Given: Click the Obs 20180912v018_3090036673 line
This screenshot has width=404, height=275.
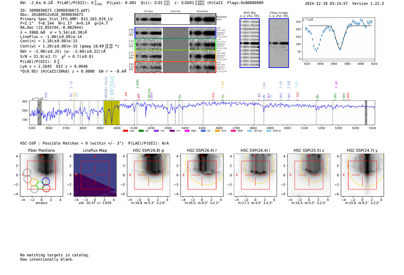Looking at the screenshot, I should click(x=52, y=15).
